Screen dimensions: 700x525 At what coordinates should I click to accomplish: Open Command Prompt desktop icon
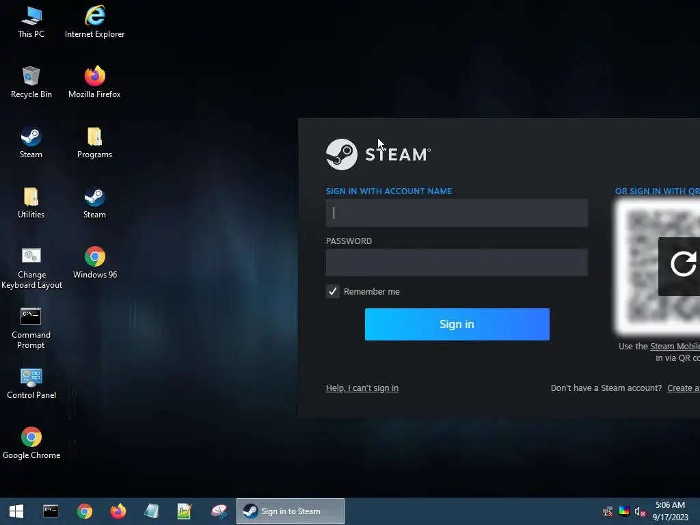point(31,328)
